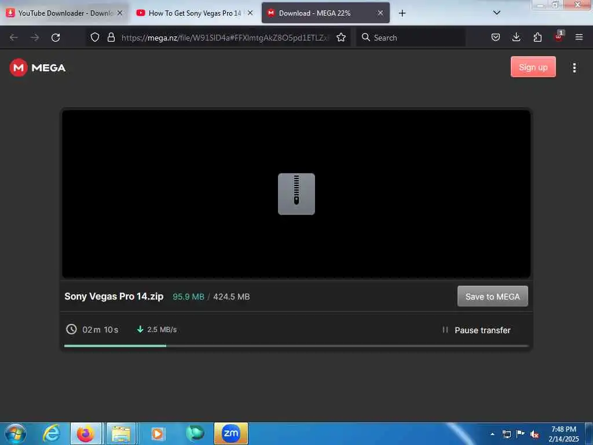Open the extensions puzzle icon
The height and width of the screenshot is (445, 593).
click(537, 37)
